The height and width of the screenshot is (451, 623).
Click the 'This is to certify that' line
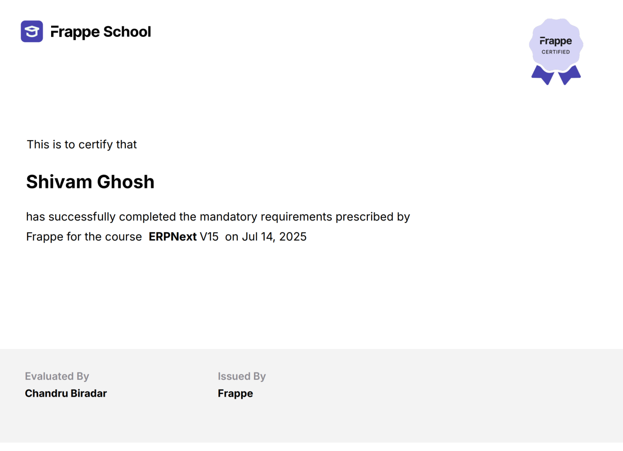(82, 145)
